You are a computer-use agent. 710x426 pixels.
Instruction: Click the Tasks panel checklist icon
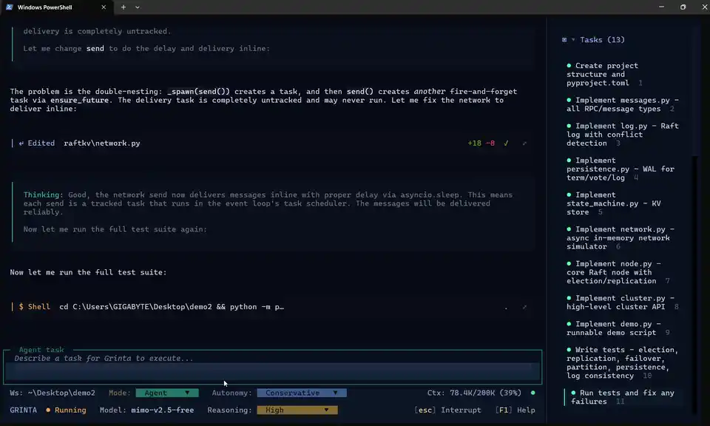click(564, 40)
